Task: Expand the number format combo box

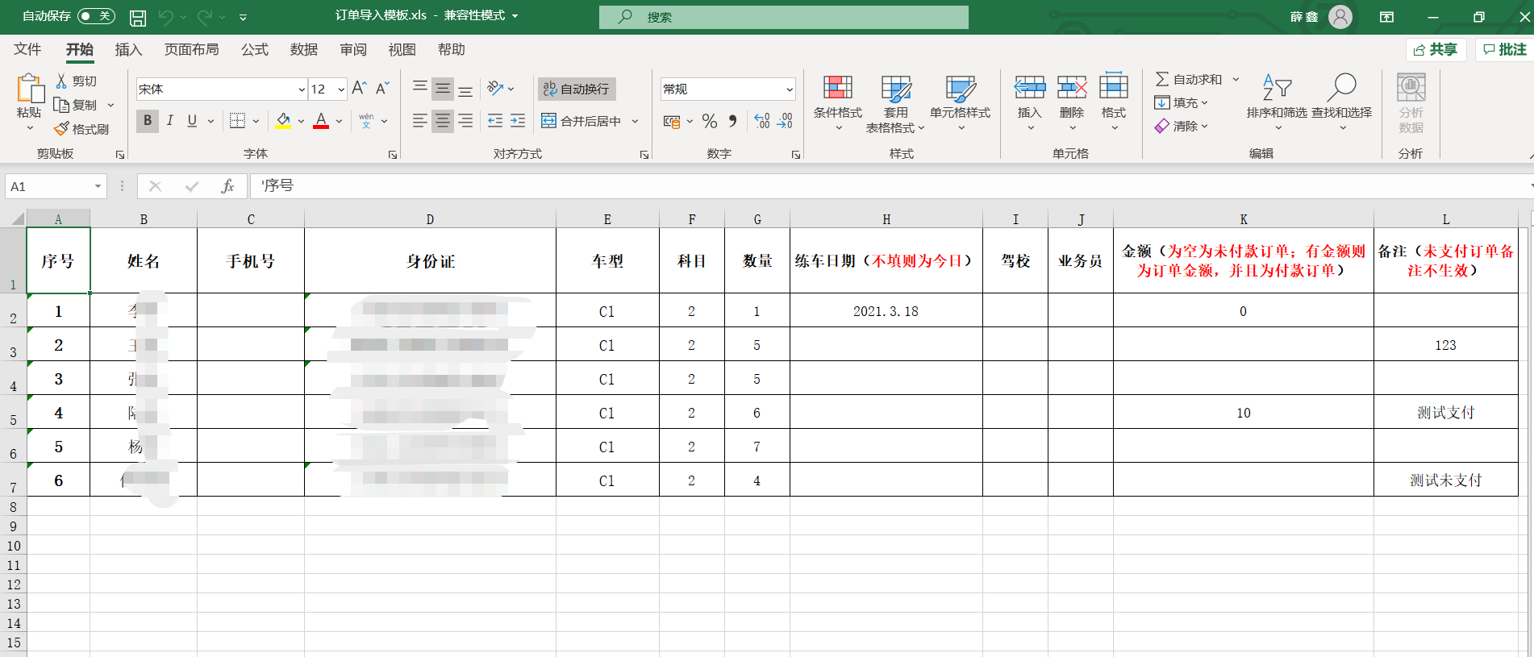Action: [789, 89]
